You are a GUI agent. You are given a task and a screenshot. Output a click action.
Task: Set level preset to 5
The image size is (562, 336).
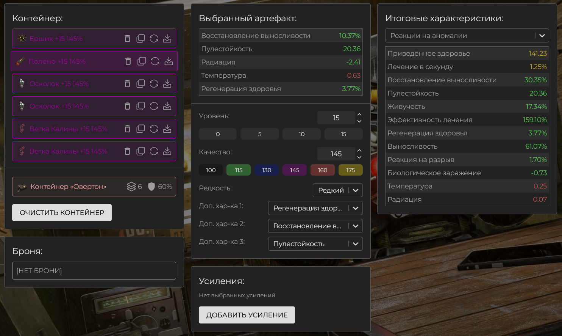click(x=259, y=134)
